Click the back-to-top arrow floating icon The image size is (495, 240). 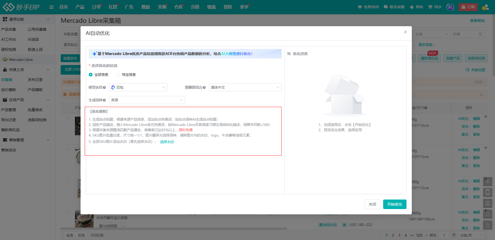pyautogui.click(x=488, y=225)
